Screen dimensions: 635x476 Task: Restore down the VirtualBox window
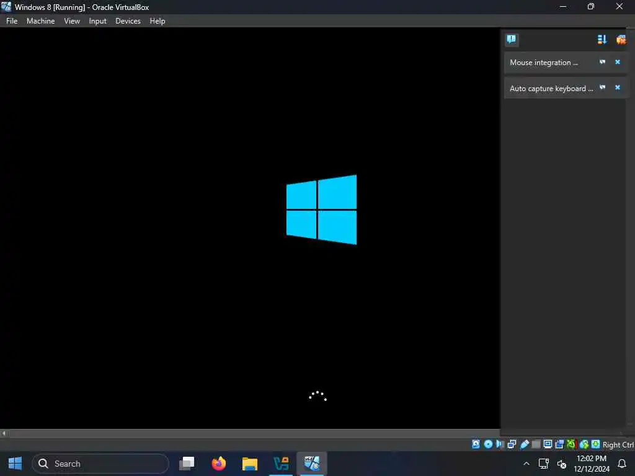coord(591,7)
